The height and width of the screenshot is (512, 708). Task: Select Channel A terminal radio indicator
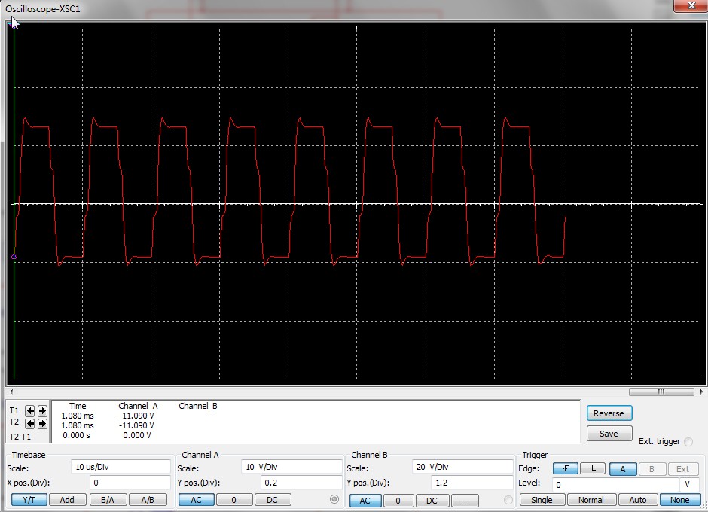[334, 499]
